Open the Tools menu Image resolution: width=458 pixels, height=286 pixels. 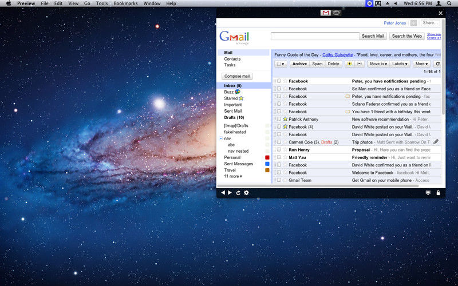tap(102, 3)
